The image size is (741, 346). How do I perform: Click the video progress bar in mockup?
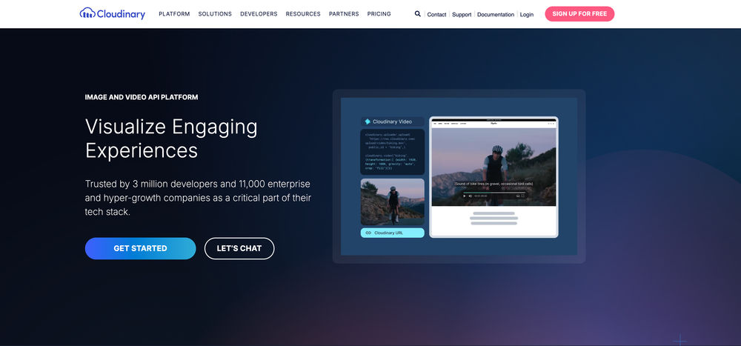tap(494, 193)
